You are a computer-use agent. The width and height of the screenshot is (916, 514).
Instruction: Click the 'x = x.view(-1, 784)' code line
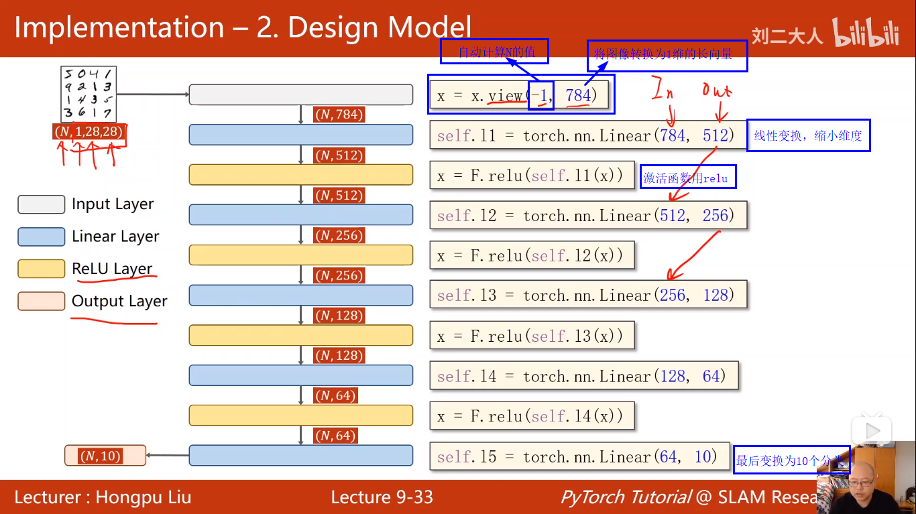pos(518,96)
